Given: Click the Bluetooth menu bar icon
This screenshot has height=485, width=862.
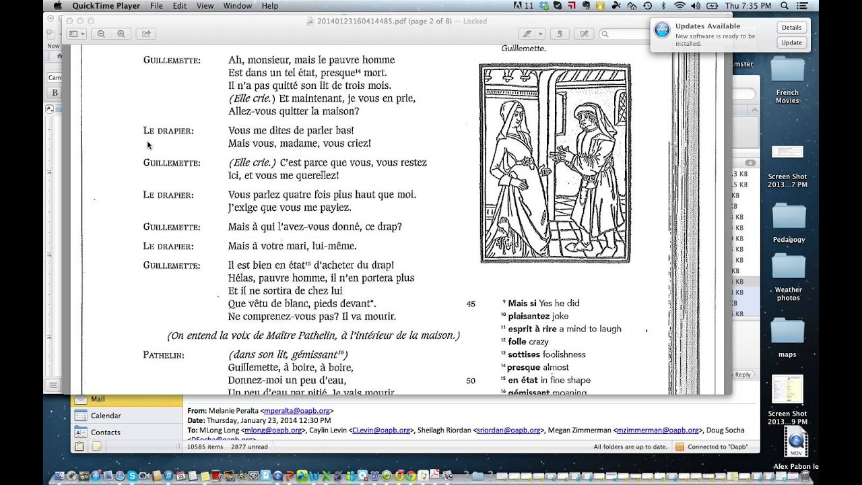Looking at the screenshot, I should (663, 5).
